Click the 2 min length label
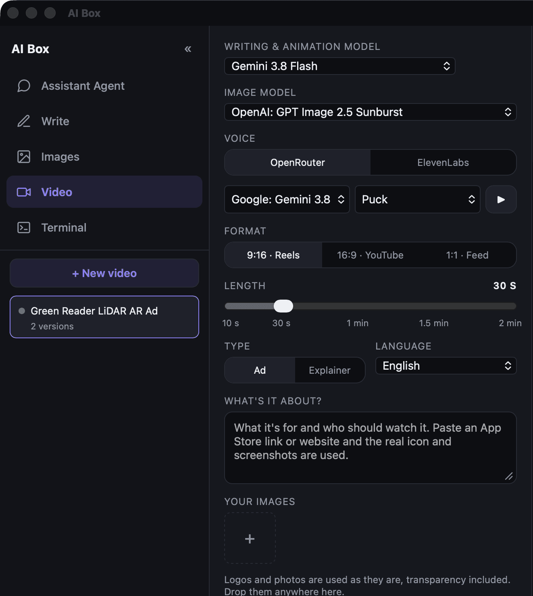533x596 pixels. 510,323
